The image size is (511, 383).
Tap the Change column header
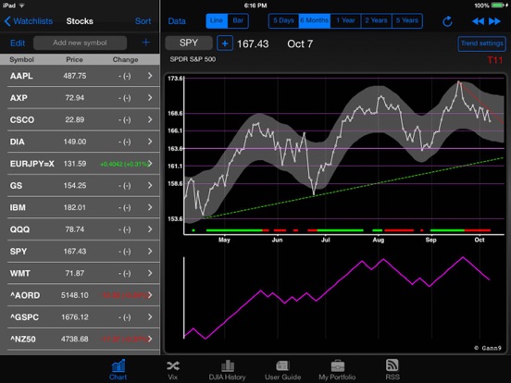point(125,59)
